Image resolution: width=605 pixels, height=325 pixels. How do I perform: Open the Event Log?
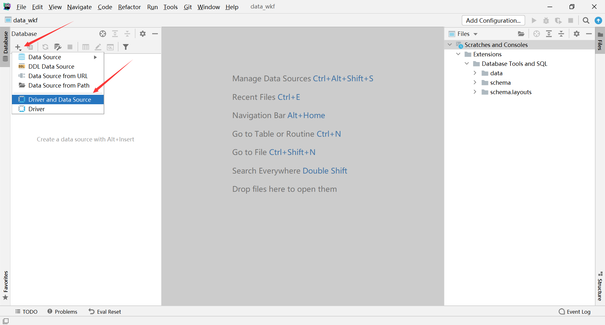[x=575, y=311]
